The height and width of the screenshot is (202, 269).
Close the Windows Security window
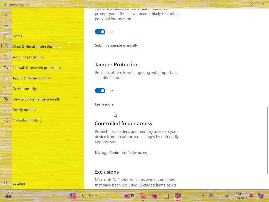pos(263,4)
